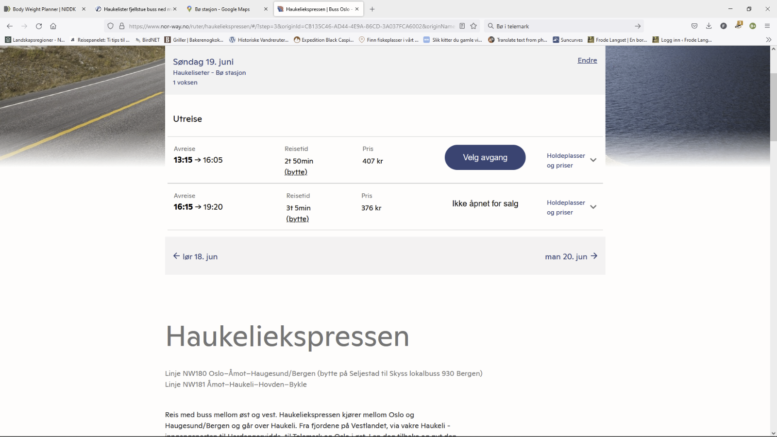
Task: Save to Pocket icon in toolbar
Action: coord(694,26)
